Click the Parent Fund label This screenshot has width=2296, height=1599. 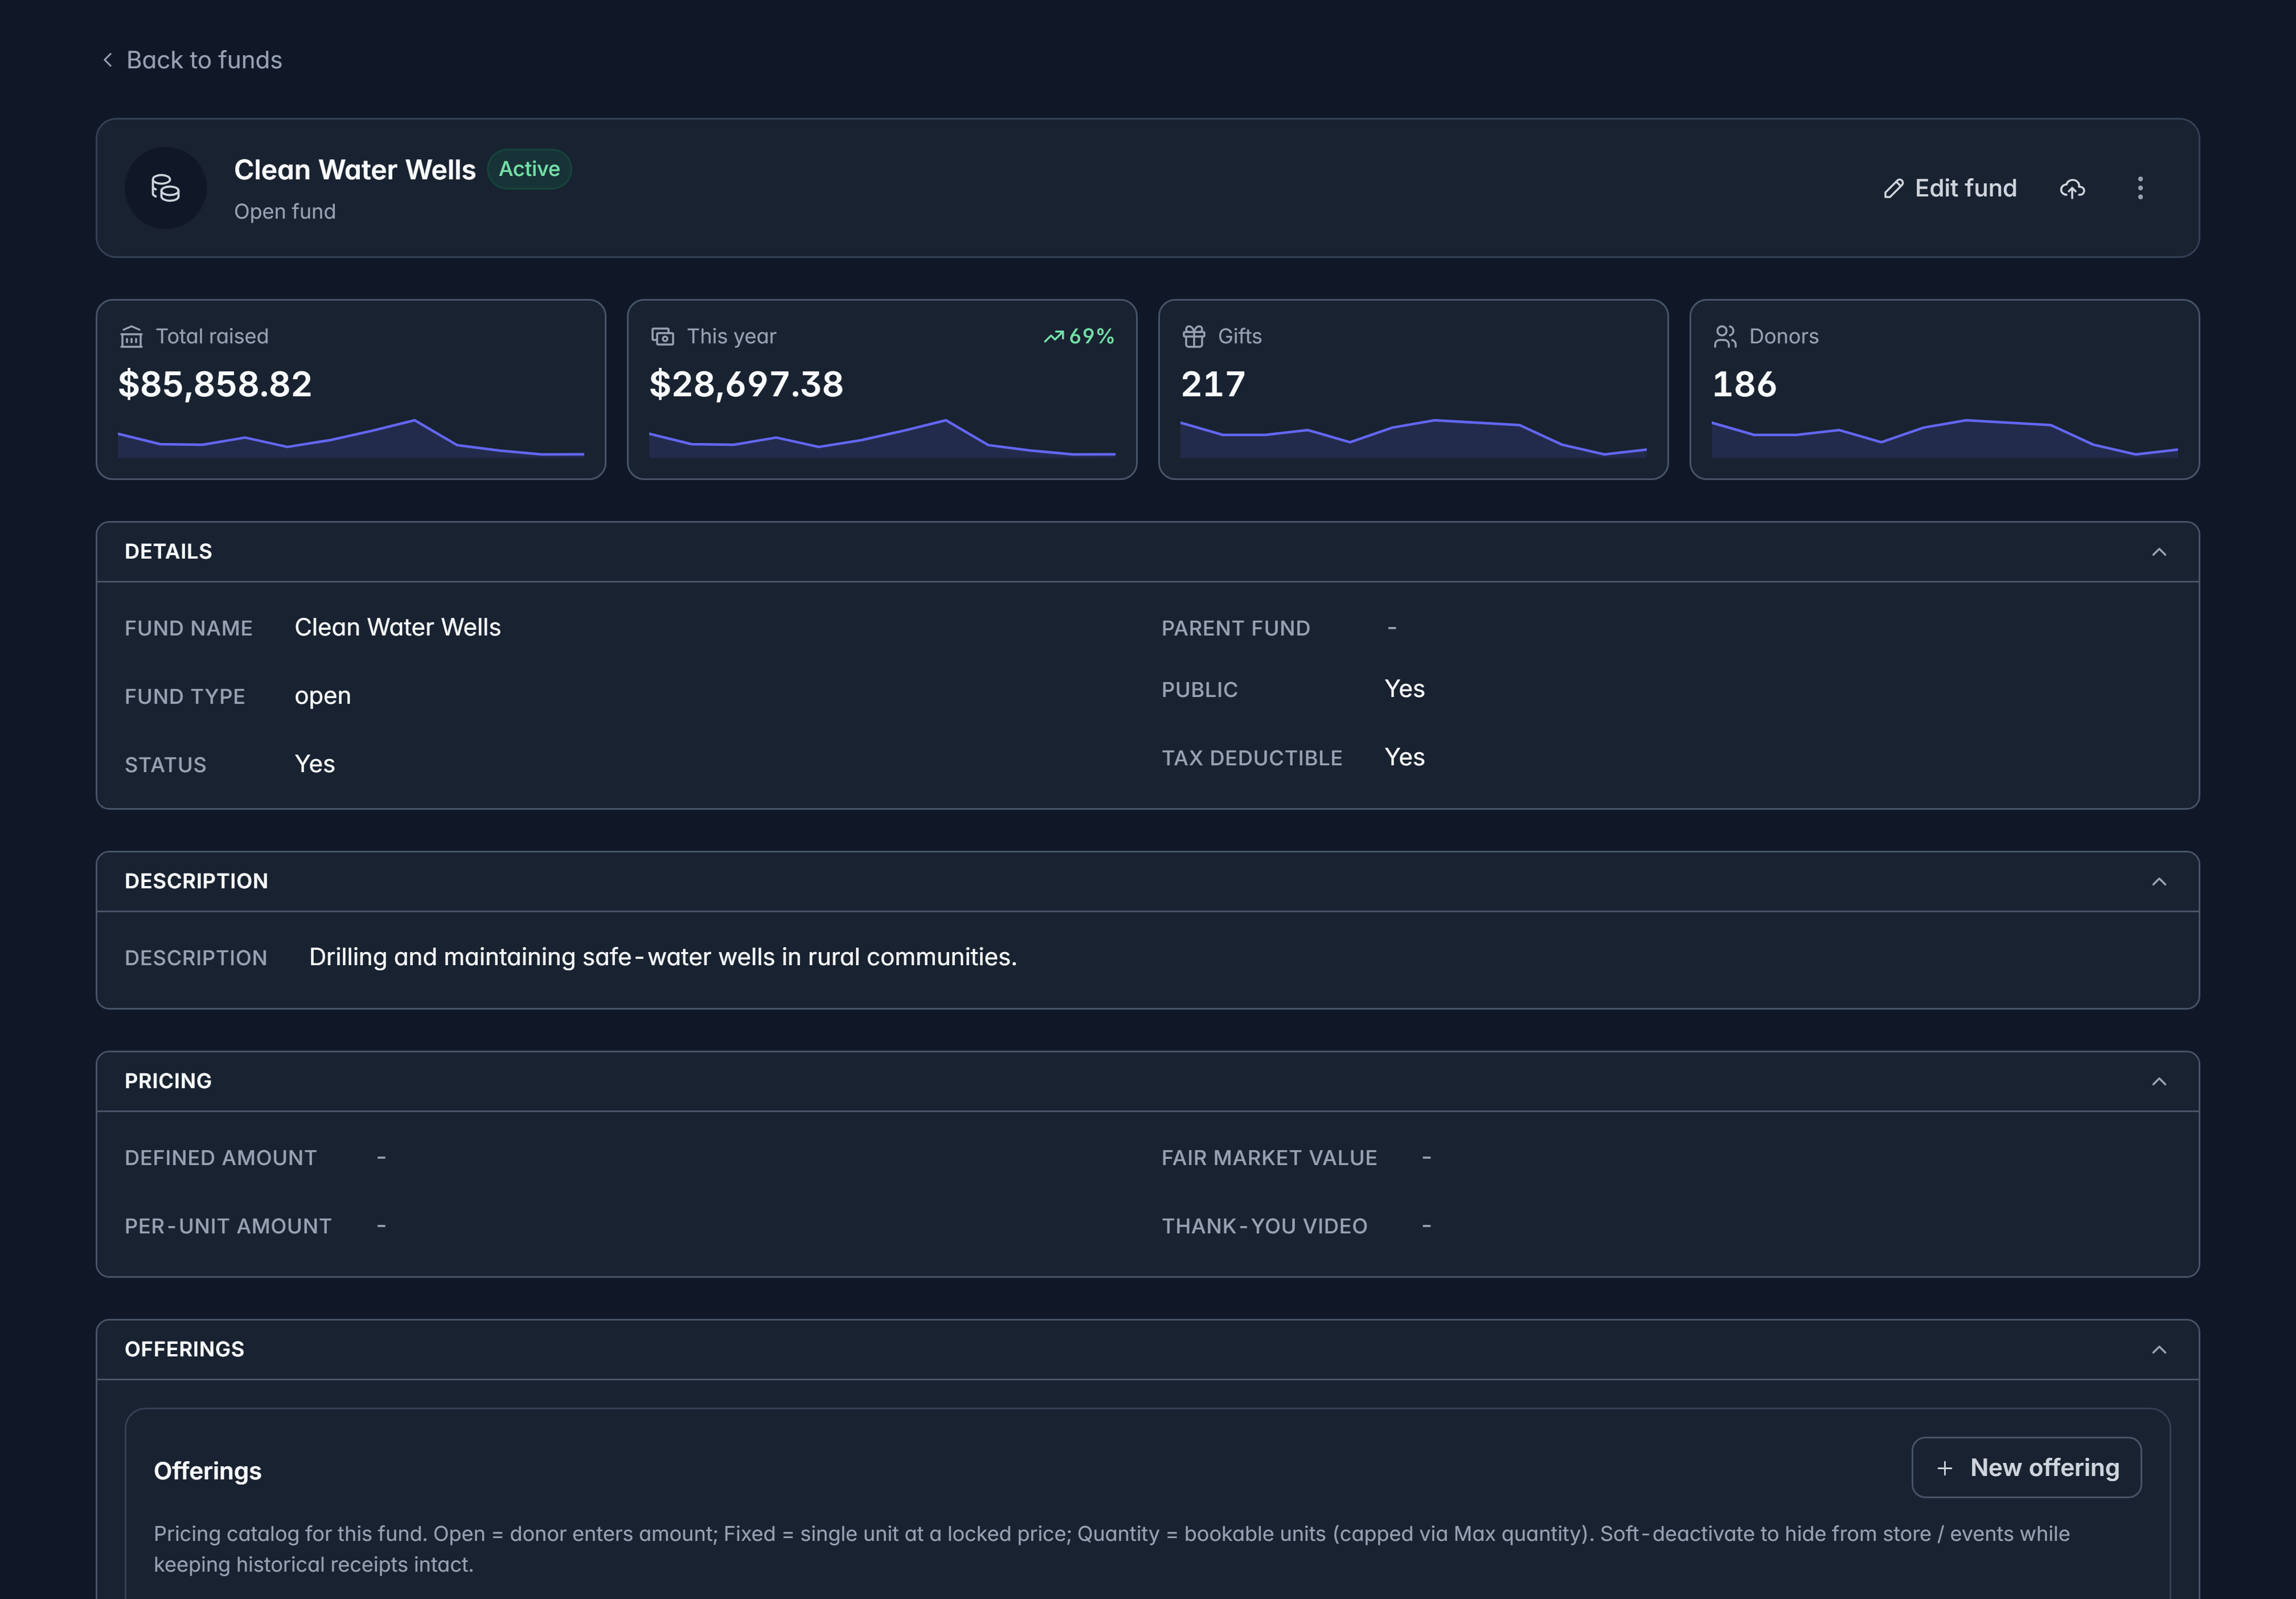pyautogui.click(x=1235, y=629)
